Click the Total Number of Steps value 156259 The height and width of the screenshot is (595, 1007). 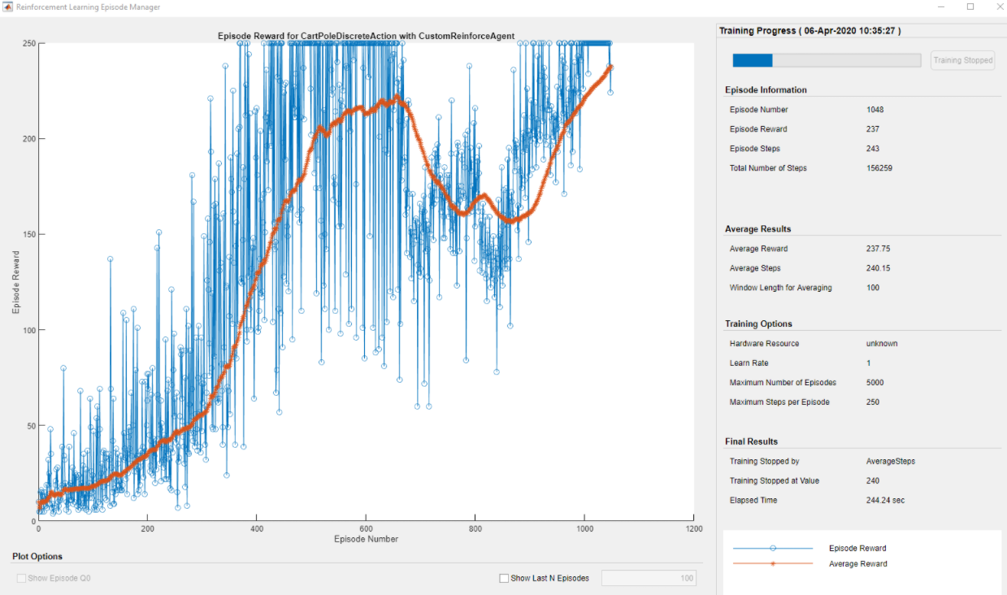tap(880, 168)
